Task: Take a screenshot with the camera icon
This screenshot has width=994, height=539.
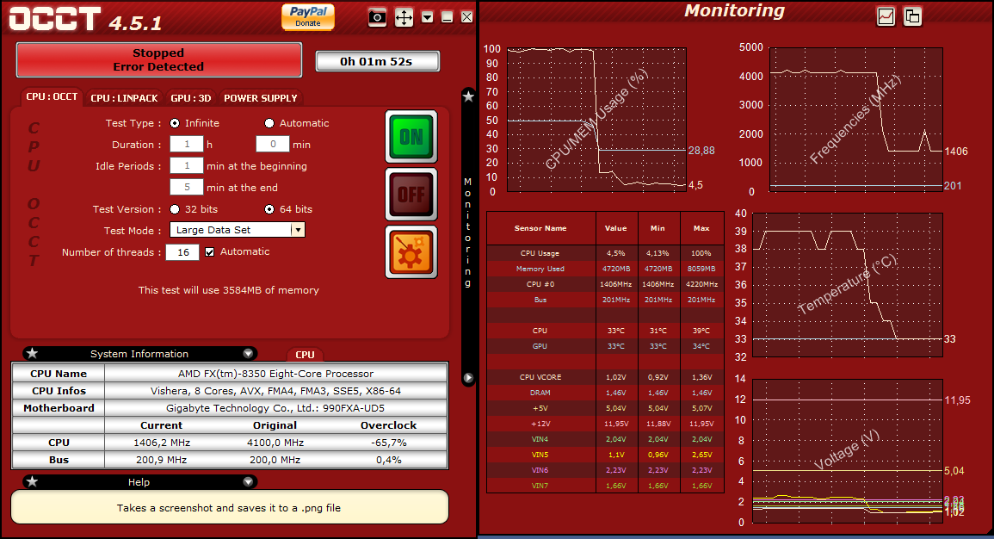Action: pos(377,17)
